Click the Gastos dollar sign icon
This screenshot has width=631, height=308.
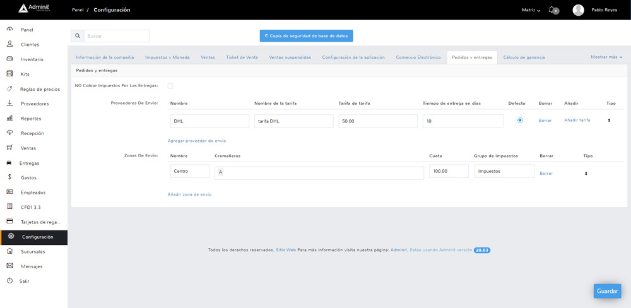9,177
